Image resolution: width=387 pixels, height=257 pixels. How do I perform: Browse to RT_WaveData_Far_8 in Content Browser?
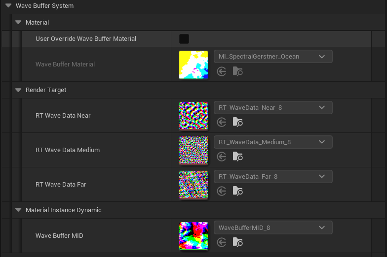(237, 191)
